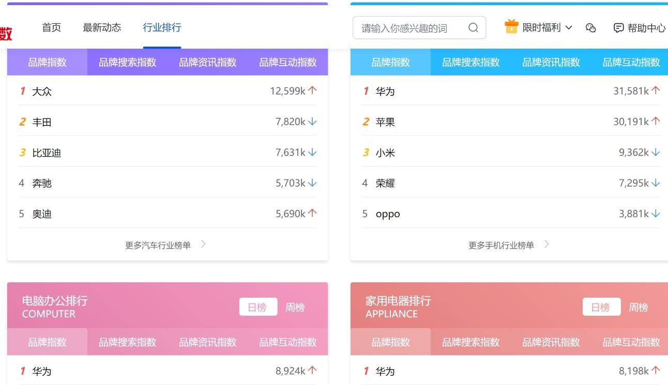This screenshot has width=668, height=385.
Task: Select 日榜 toggle in 家用电器排行
Action: point(601,307)
